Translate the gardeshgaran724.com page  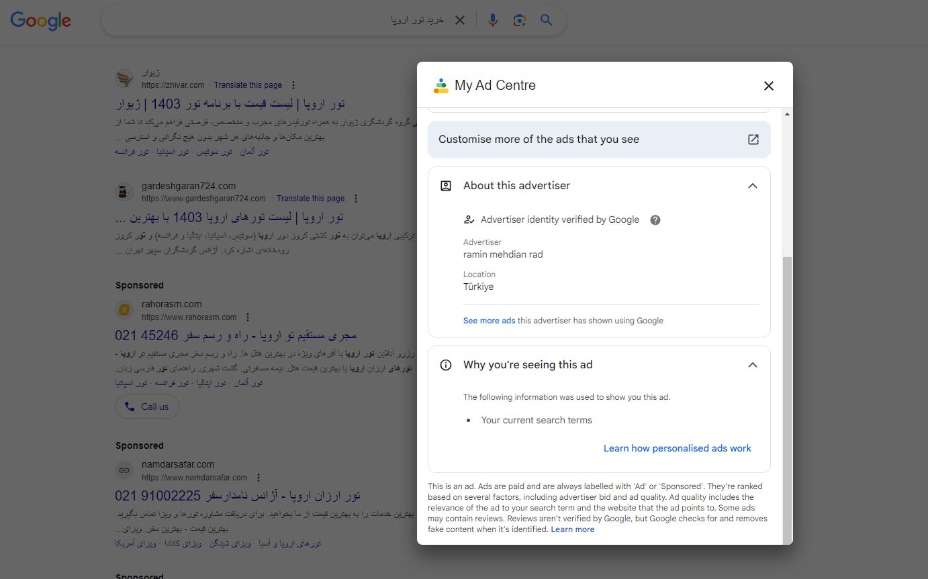[x=310, y=199]
